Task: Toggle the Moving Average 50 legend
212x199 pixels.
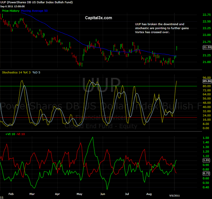Action: coord(35,11)
